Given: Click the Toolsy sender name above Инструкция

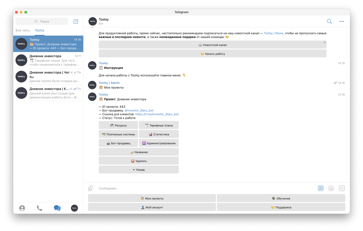Looking at the screenshot, I should click(x=103, y=63).
